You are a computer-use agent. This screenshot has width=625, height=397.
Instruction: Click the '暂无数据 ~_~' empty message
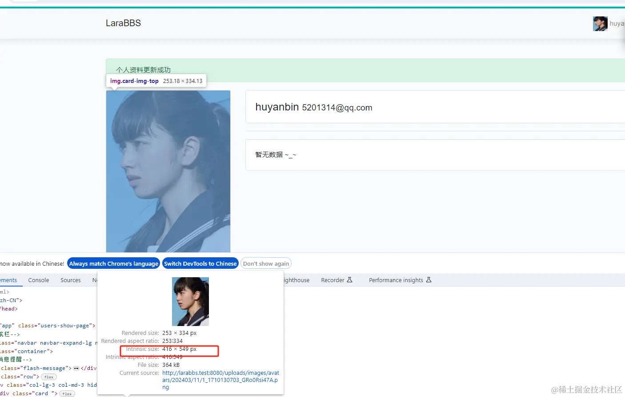(x=276, y=155)
